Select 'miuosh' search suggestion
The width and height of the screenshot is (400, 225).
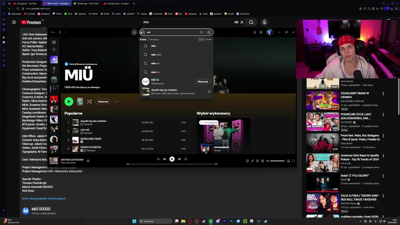tap(176, 63)
